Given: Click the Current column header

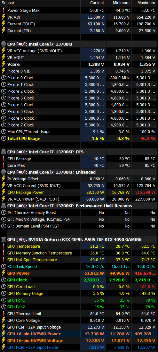Looking at the screenshot, I should point(93,3).
